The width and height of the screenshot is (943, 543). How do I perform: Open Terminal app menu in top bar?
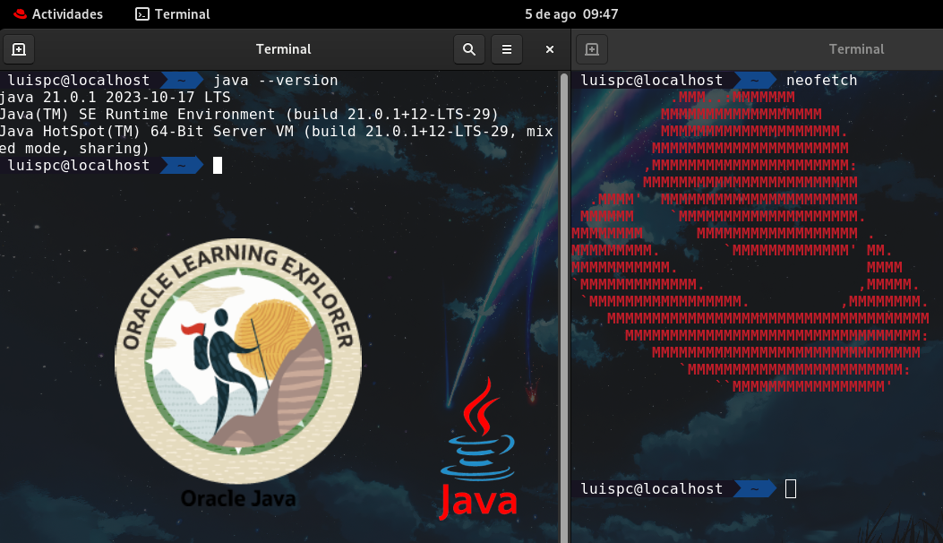[x=173, y=13]
